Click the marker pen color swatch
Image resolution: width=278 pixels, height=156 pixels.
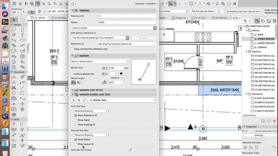pyautogui.click(x=121, y=74)
